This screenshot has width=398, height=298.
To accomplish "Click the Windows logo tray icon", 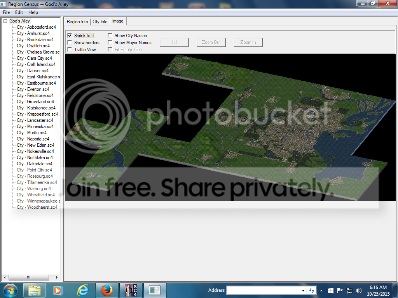I will 330,291.
